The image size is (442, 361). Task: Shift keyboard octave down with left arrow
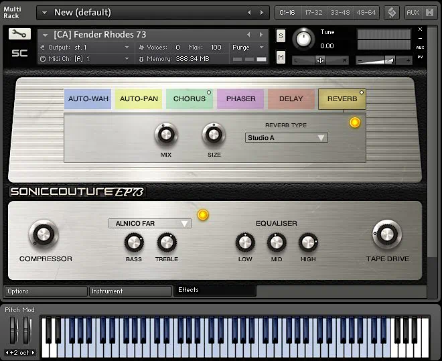pos(7,352)
